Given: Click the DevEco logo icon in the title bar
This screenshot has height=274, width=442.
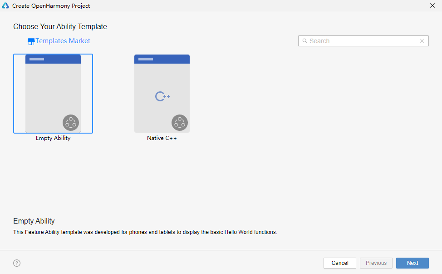Looking at the screenshot, I should click(6, 6).
